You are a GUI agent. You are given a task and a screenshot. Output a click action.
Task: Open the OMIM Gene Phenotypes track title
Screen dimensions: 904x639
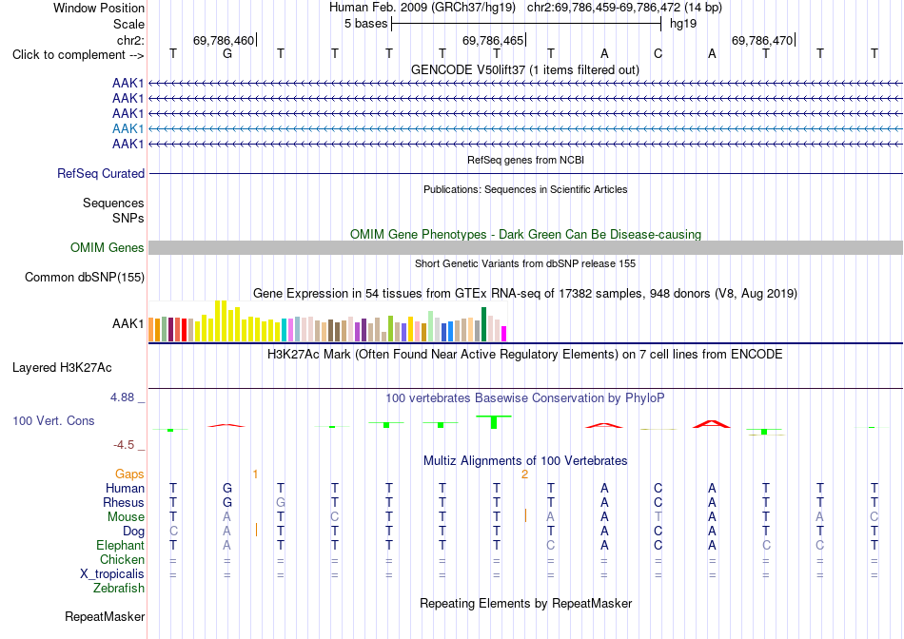click(x=525, y=234)
